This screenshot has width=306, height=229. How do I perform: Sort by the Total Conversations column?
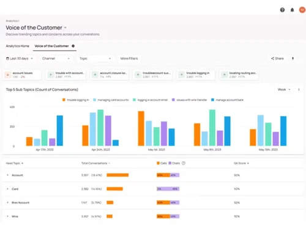(x=95, y=163)
